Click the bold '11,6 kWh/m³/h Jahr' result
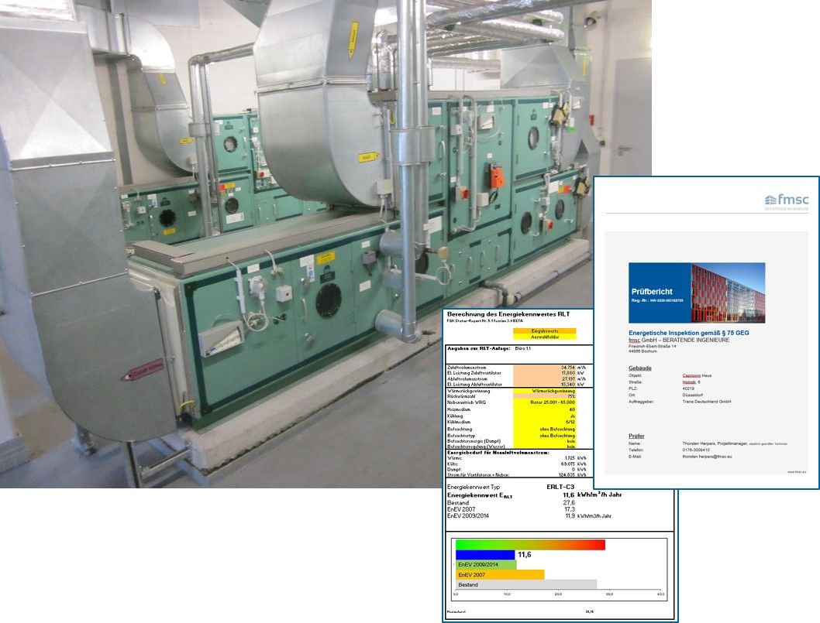 click(592, 495)
